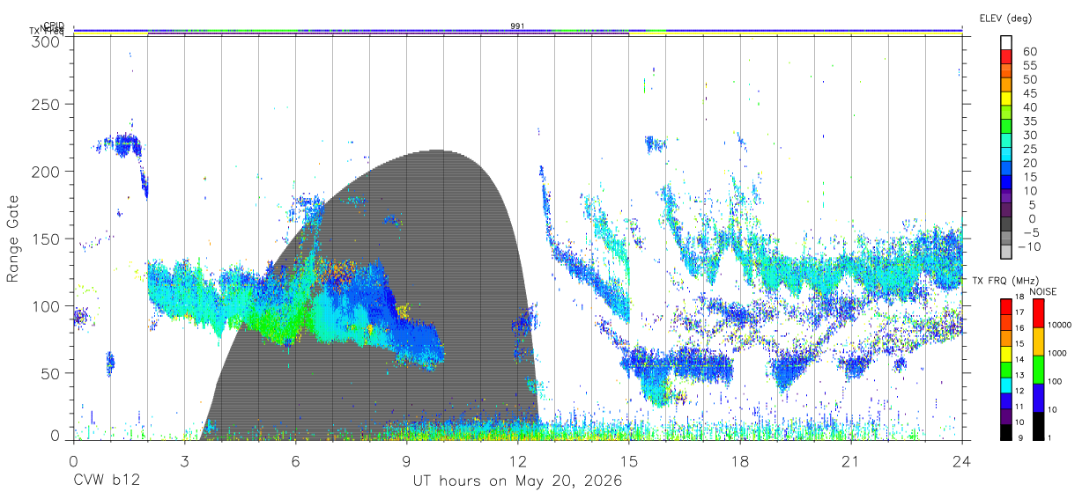
Task: Click the "6" hour tick on UT axis
Action: (295, 461)
